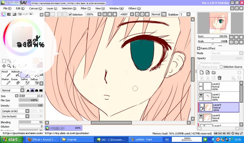The image size is (244, 143).
Task: Open the Windows Start button
Action: coord(12,140)
